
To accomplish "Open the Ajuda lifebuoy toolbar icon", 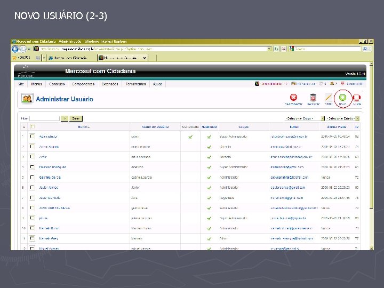I will 357,98.
